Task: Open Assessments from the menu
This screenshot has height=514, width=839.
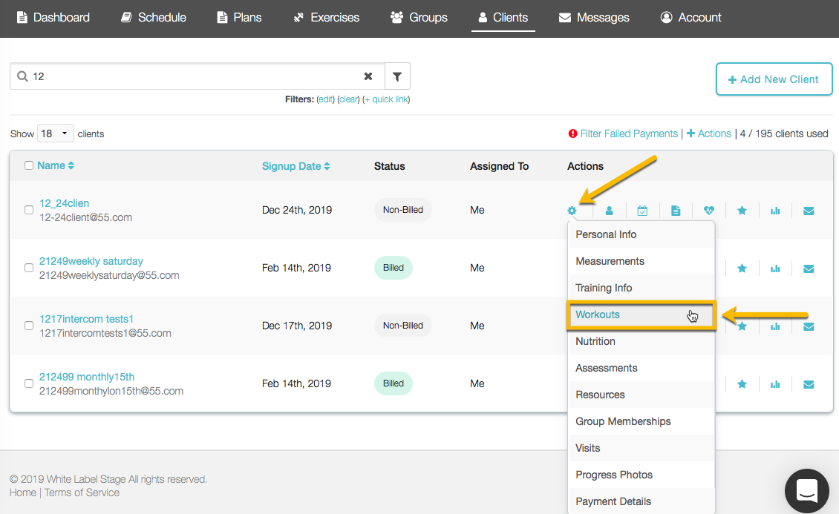Action: [x=641, y=368]
